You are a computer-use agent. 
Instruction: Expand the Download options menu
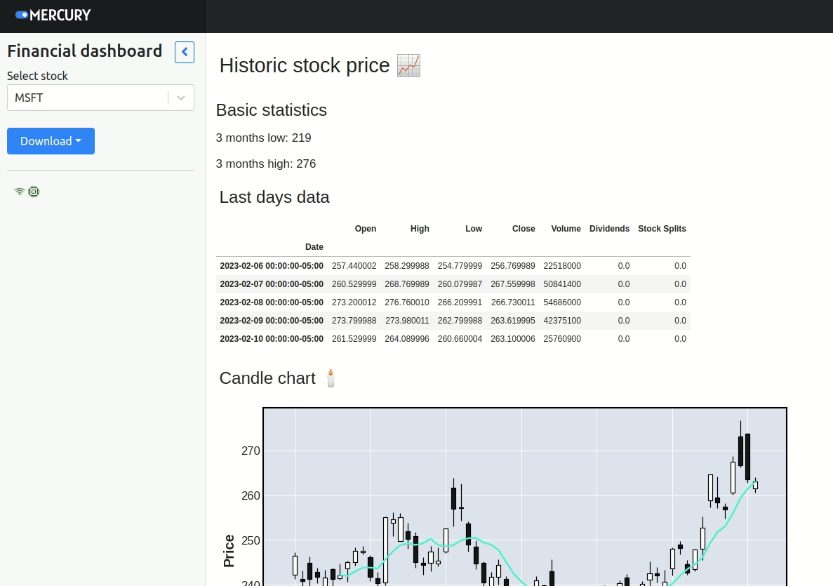51,141
